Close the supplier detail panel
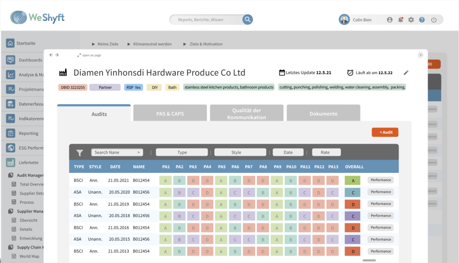The width and height of the screenshot is (459, 263). coord(420,55)
